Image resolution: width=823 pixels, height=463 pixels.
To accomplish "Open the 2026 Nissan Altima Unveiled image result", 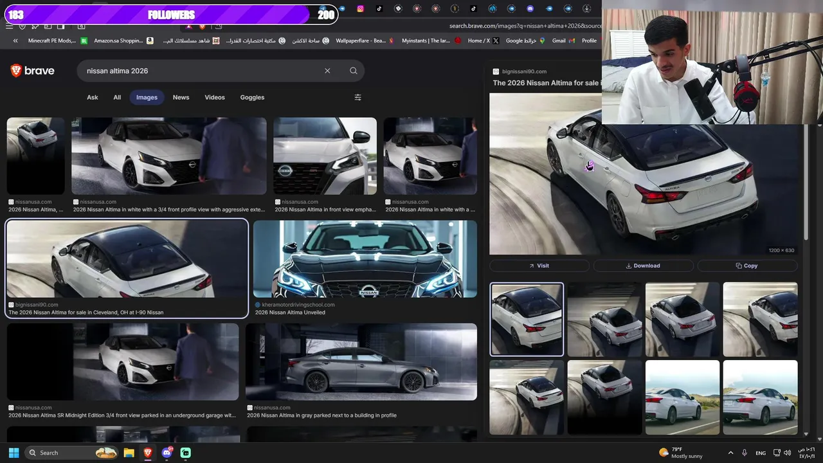I will pos(365,259).
